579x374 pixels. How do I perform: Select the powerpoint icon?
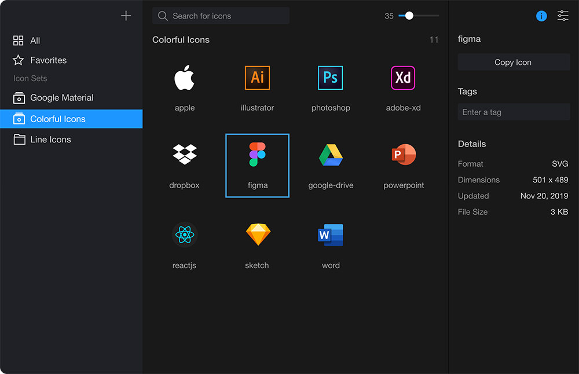(x=404, y=155)
